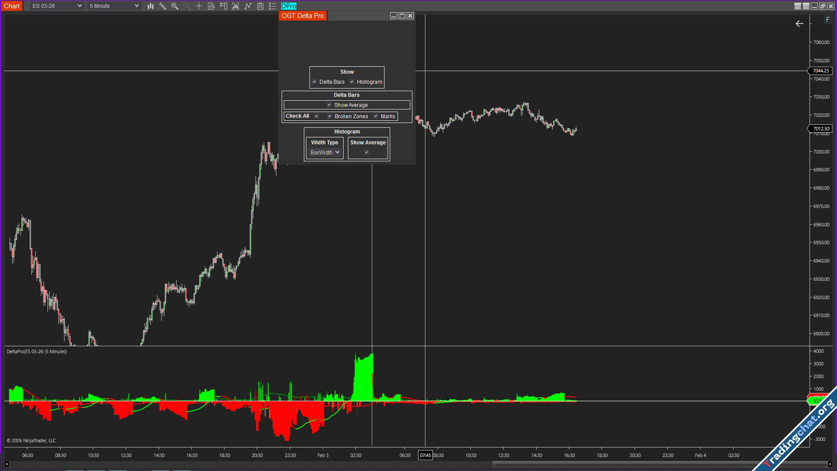The width and height of the screenshot is (837, 471).
Task: Open the Chart Trader icon
Action: (224, 6)
